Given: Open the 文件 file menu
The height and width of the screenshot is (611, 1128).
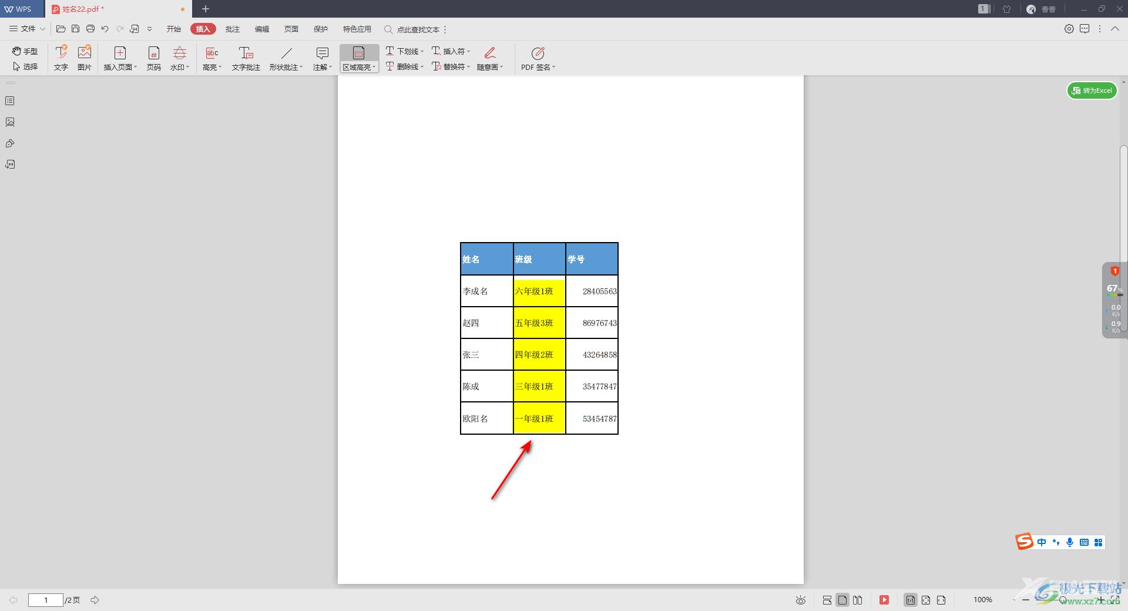Looking at the screenshot, I should [27, 29].
